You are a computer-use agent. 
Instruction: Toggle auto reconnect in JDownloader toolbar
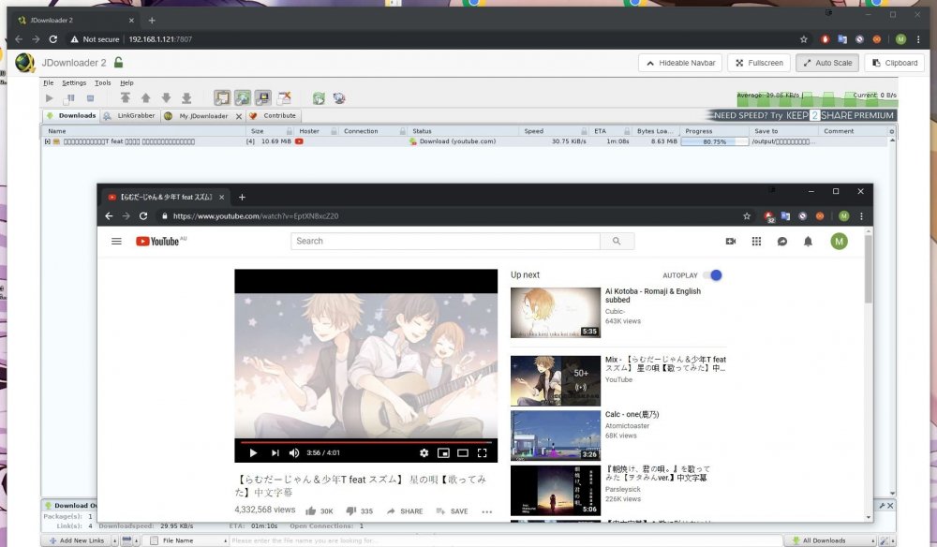243,98
